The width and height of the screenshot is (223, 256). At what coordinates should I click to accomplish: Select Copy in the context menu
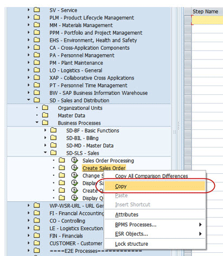tap(155, 186)
